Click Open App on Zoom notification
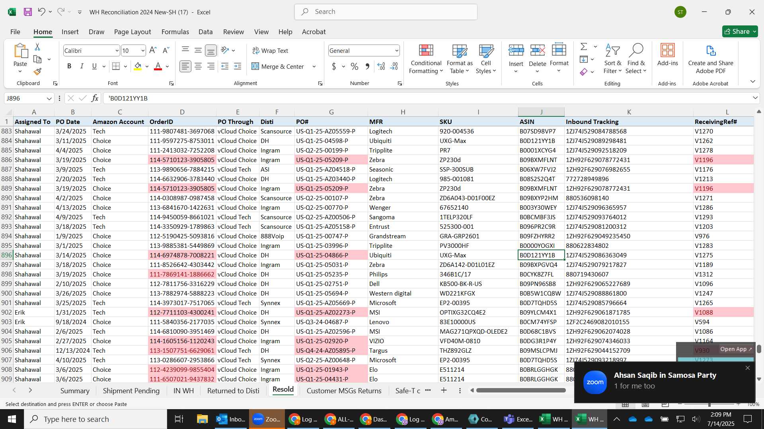This screenshot has width=764, height=429. pos(736,349)
